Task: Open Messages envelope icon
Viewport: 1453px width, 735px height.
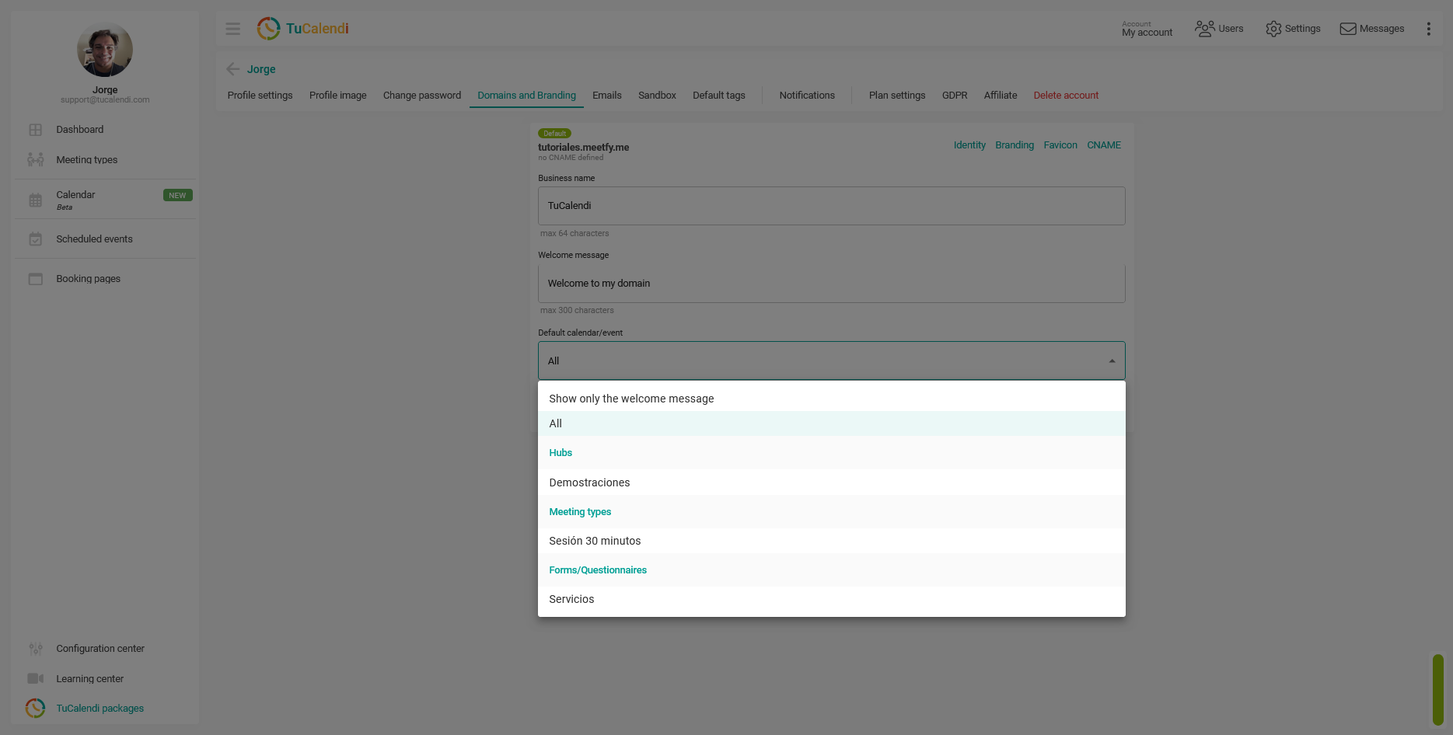Action: click(1347, 29)
